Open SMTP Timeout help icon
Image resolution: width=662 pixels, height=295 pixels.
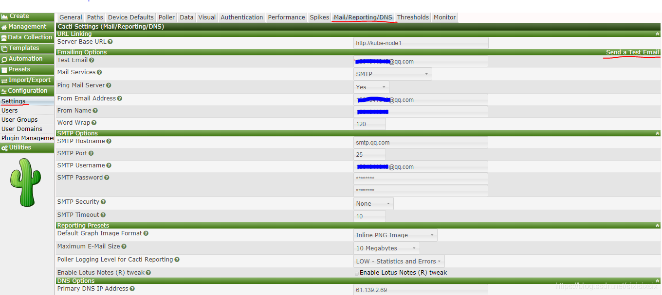tap(103, 215)
